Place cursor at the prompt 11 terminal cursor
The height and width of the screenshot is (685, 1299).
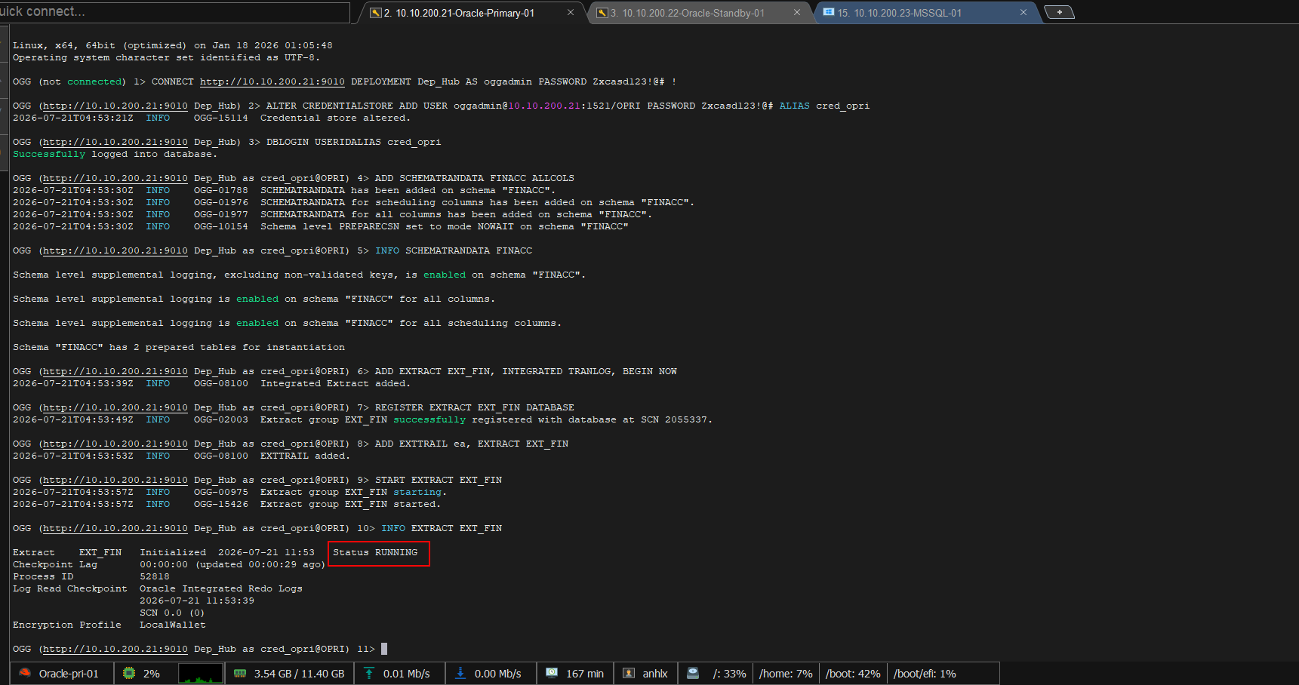click(384, 649)
